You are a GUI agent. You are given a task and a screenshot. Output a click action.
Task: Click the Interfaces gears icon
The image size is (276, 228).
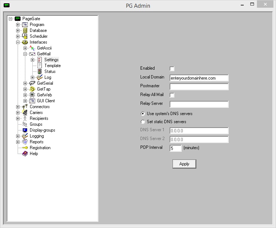pos(25,42)
